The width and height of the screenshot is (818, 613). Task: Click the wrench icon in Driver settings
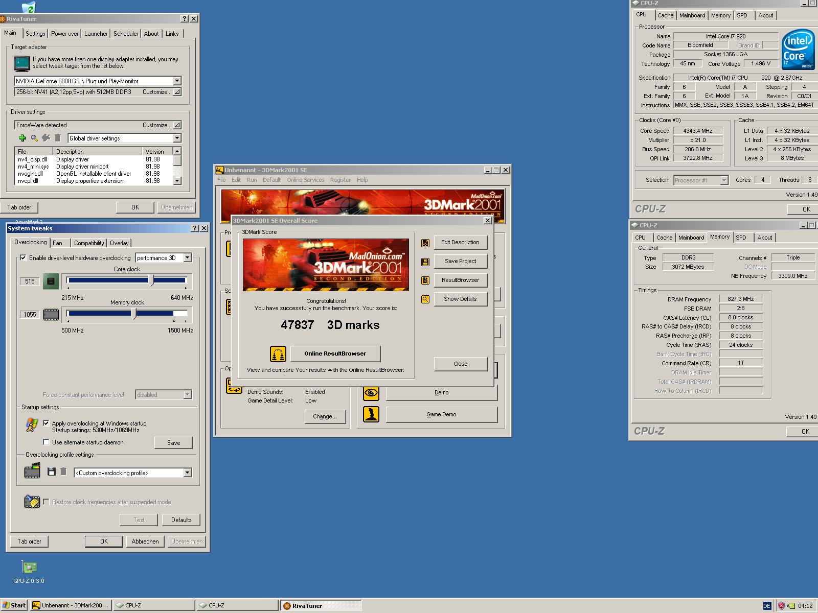click(46, 138)
